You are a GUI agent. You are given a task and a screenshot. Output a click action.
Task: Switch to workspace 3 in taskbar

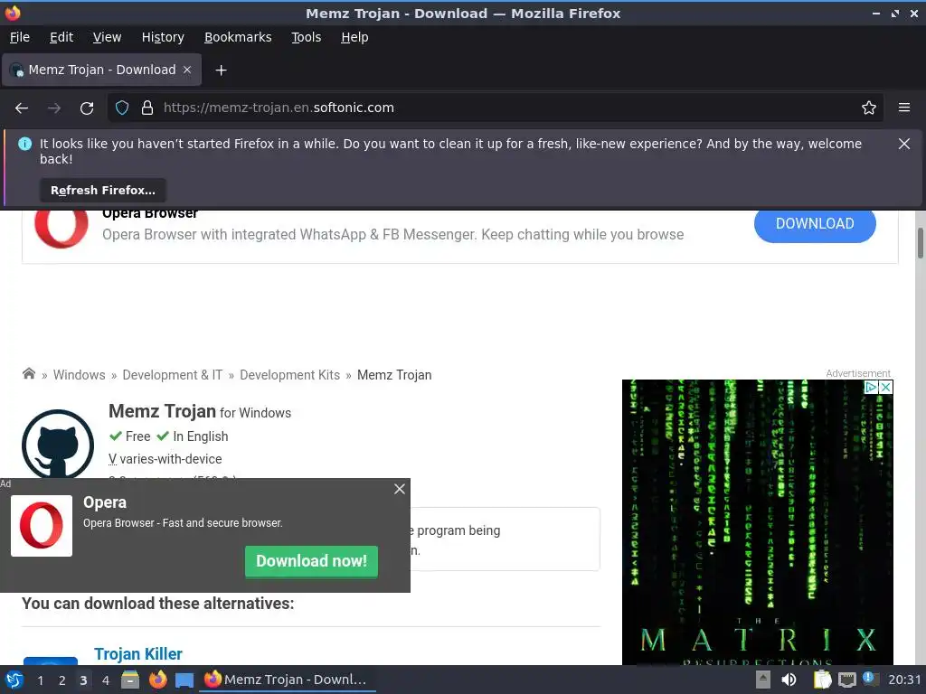click(83, 680)
